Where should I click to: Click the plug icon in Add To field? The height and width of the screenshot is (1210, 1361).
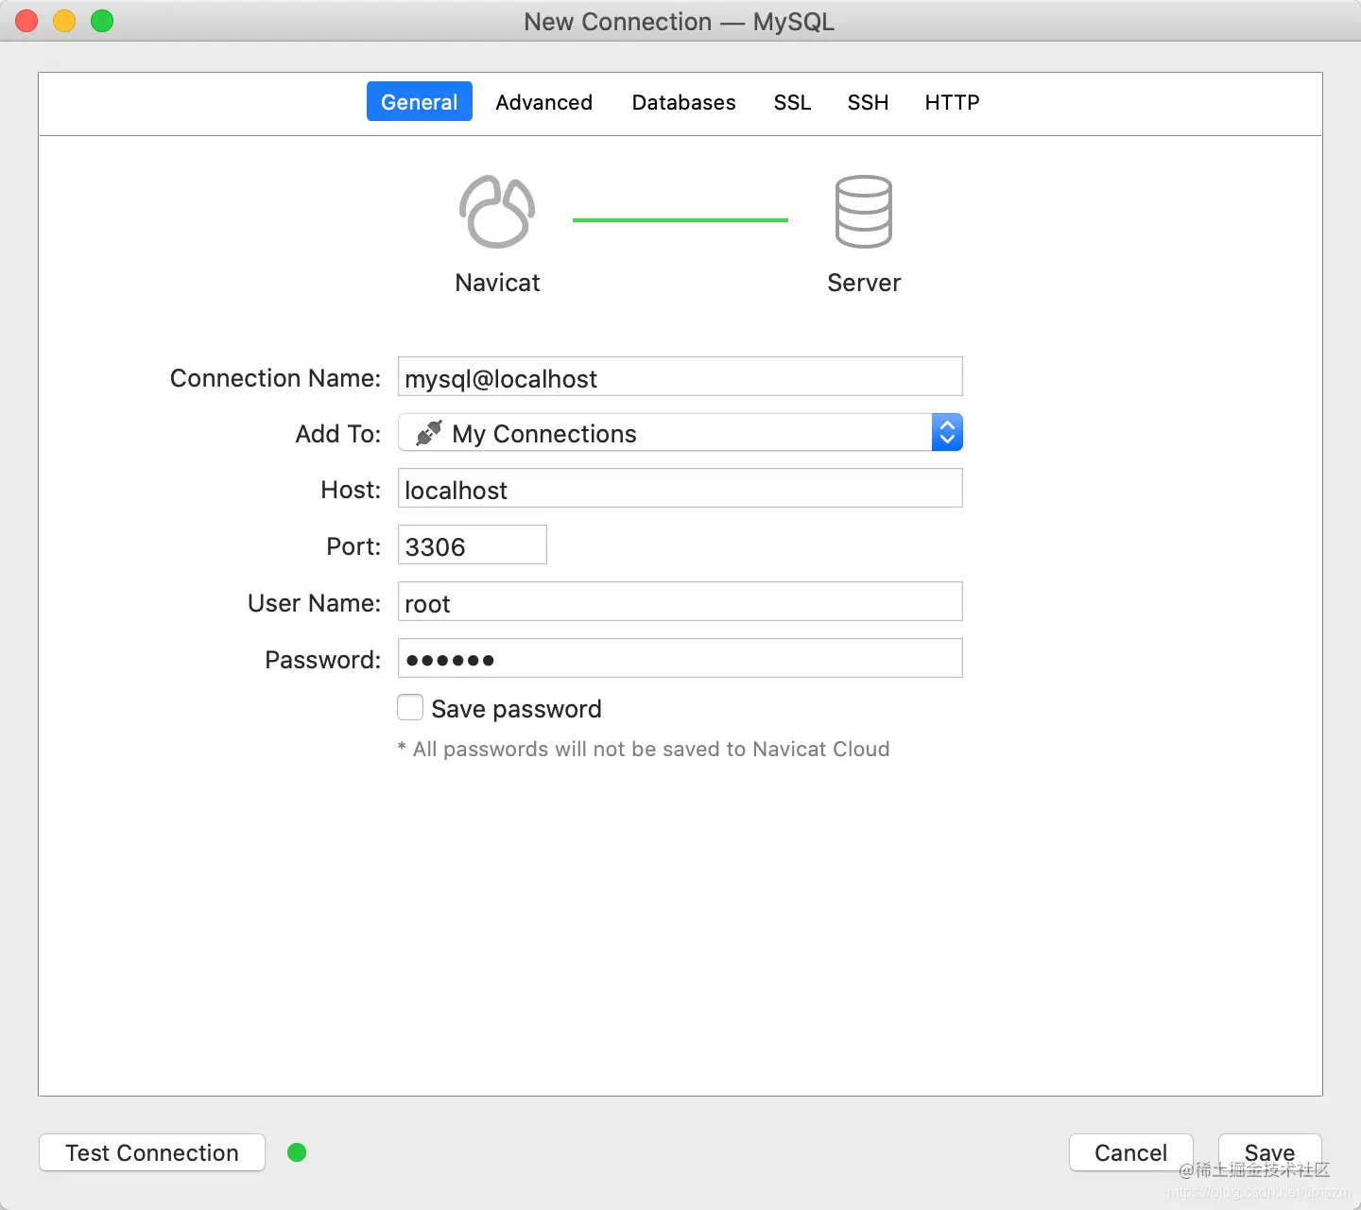click(429, 433)
